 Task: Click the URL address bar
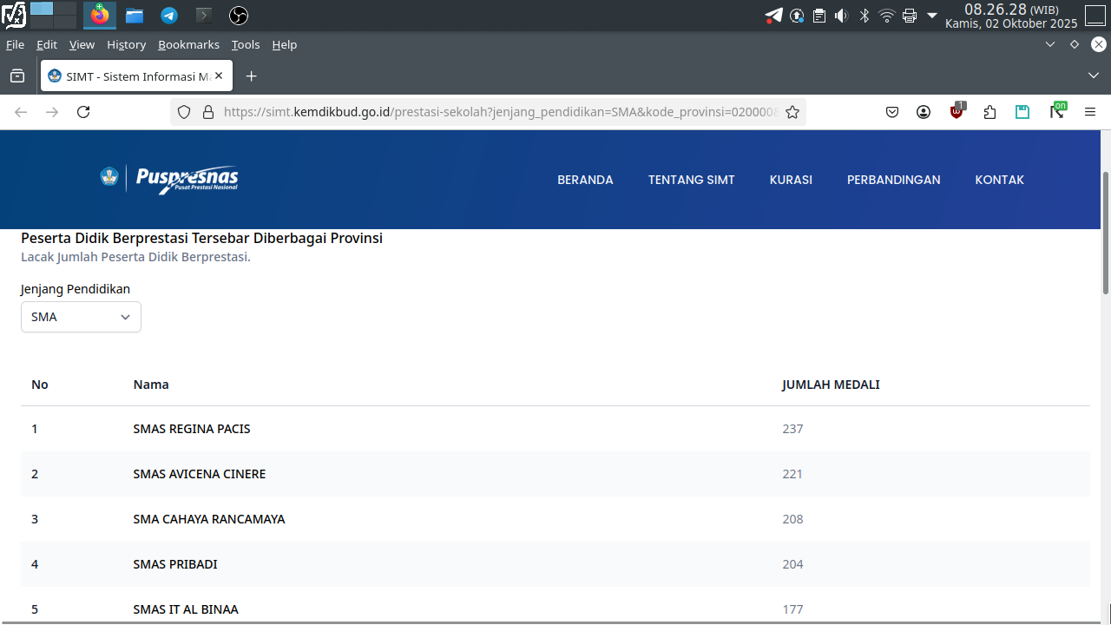coord(499,112)
